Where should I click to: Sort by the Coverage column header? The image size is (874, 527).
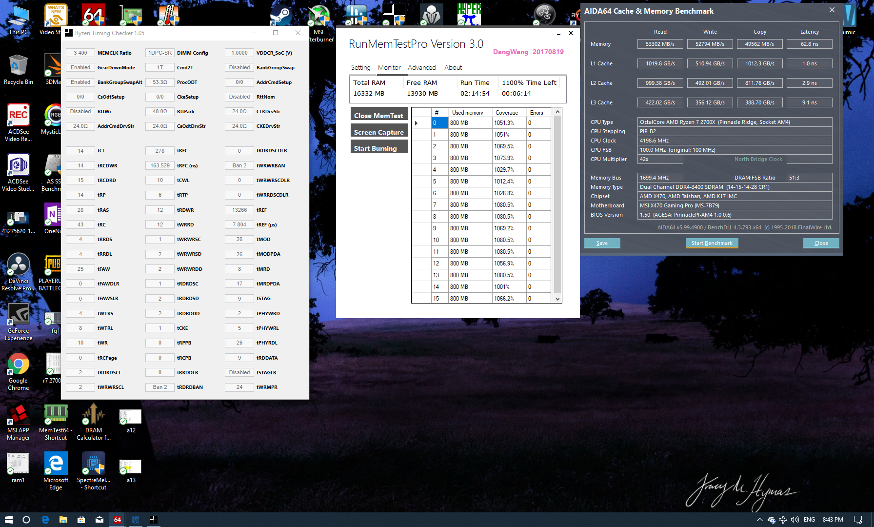(x=509, y=113)
